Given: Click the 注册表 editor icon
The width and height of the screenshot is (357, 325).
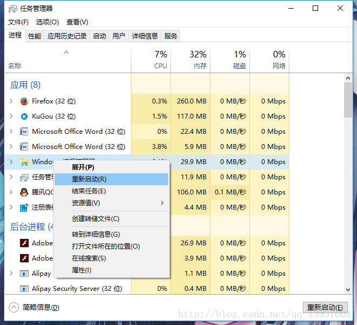Looking at the screenshot, I should 24,207.
